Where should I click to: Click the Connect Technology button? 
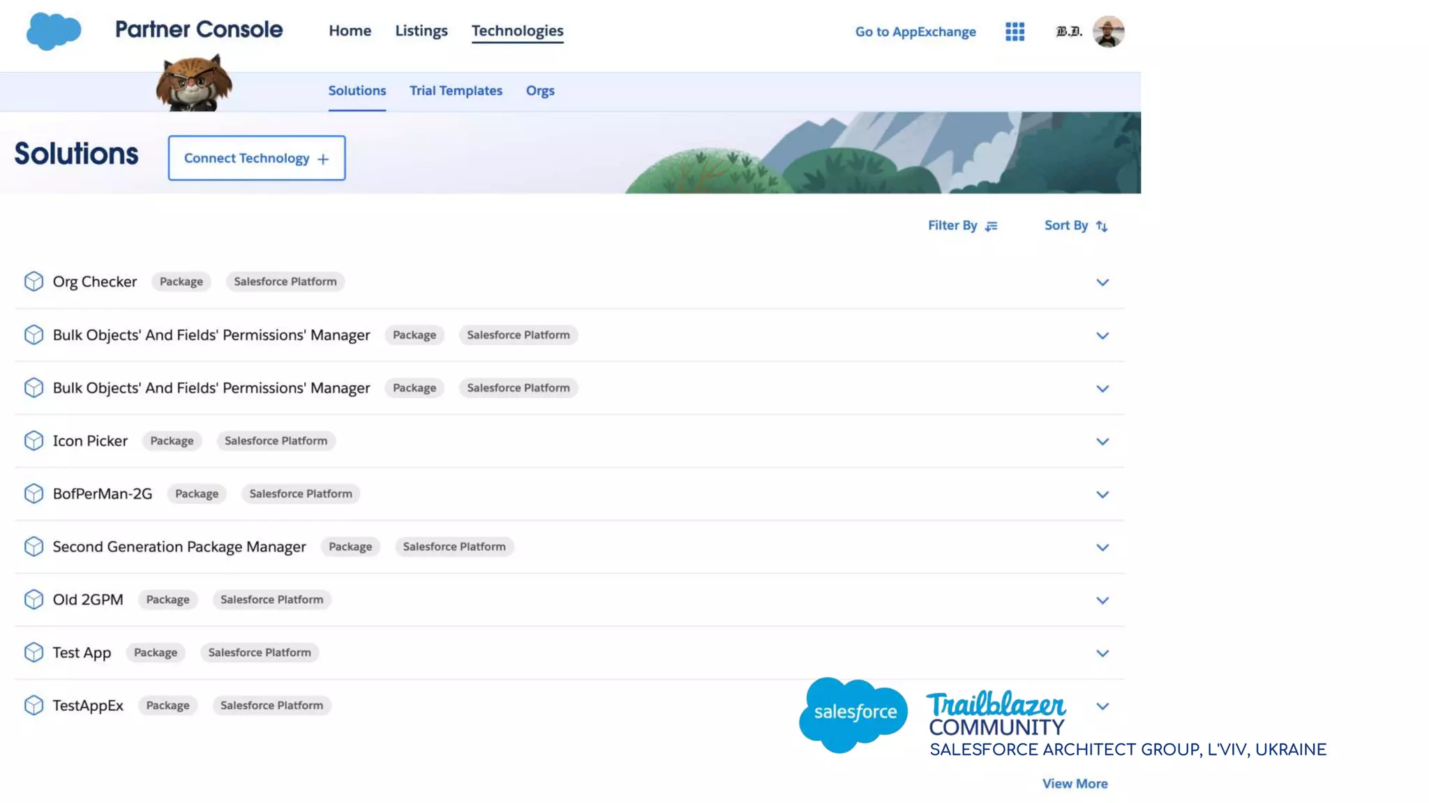(x=257, y=158)
